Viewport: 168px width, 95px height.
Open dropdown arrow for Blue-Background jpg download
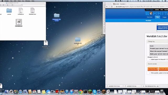pos(160,86)
